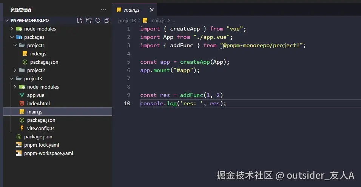
Task: Collapse the packages folder chevron
Action: [x=12, y=37]
